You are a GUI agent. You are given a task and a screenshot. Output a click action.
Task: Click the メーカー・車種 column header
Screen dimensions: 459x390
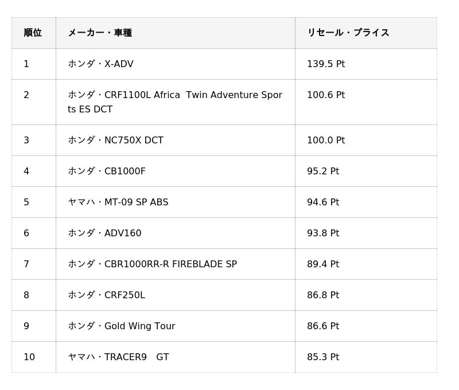click(x=176, y=33)
